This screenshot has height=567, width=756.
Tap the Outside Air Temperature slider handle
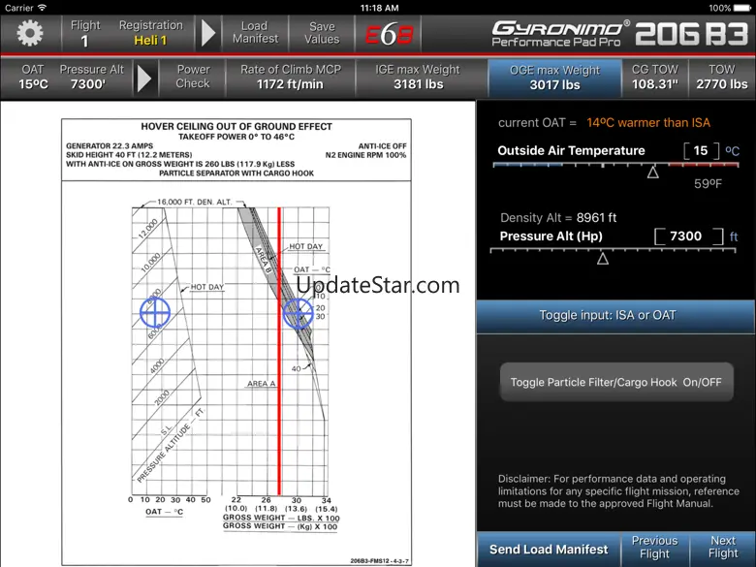coord(653,173)
